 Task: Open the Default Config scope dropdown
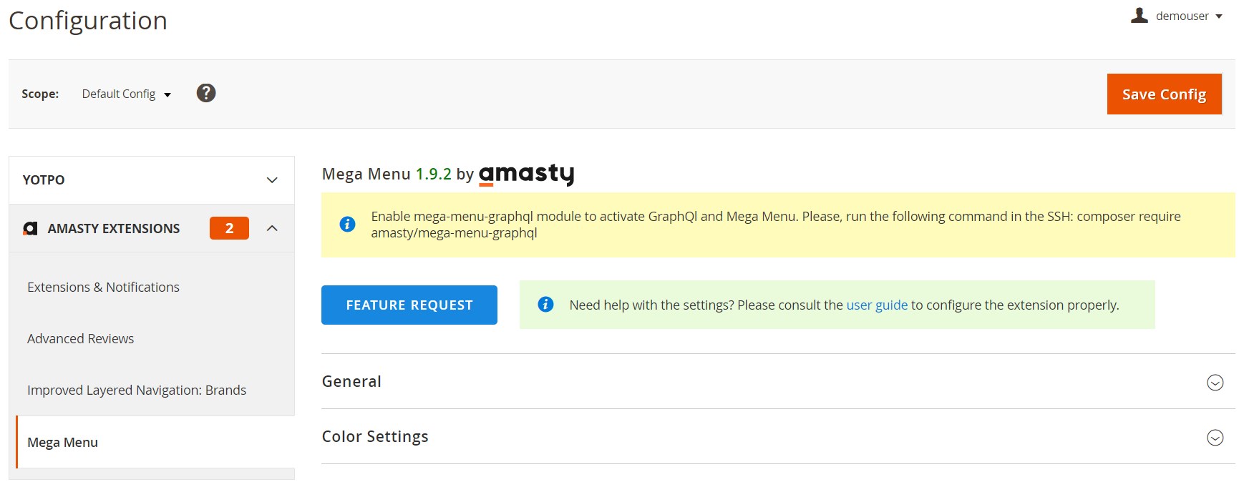[x=126, y=94]
